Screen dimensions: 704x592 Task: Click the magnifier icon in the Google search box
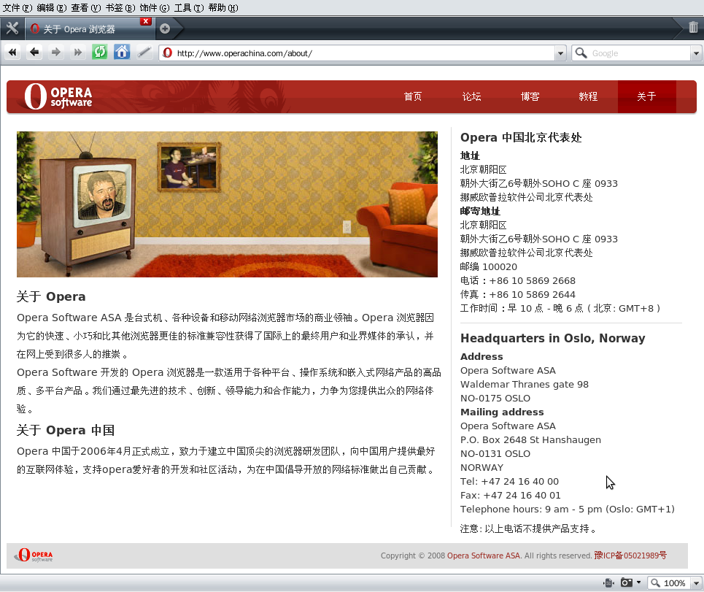click(581, 53)
